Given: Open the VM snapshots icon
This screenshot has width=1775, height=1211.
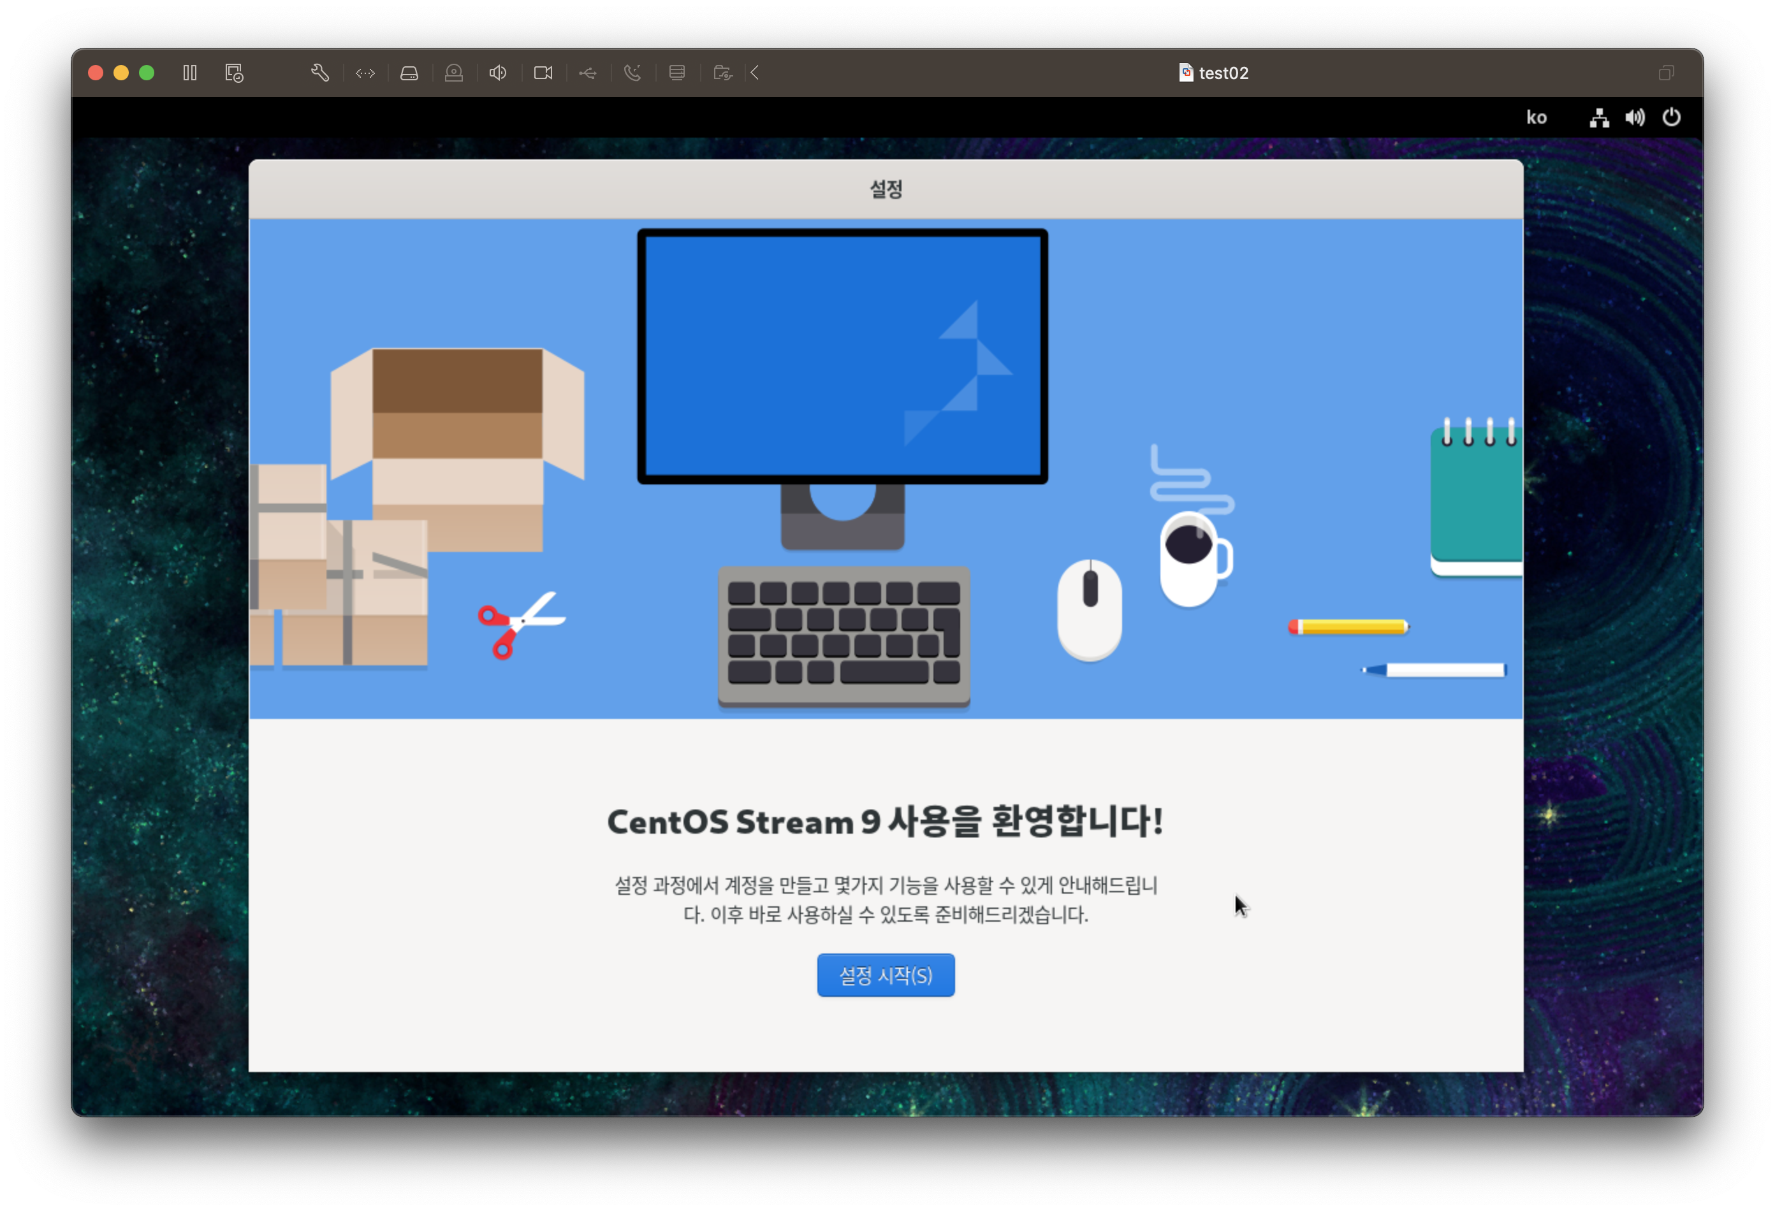Looking at the screenshot, I should pyautogui.click(x=234, y=73).
